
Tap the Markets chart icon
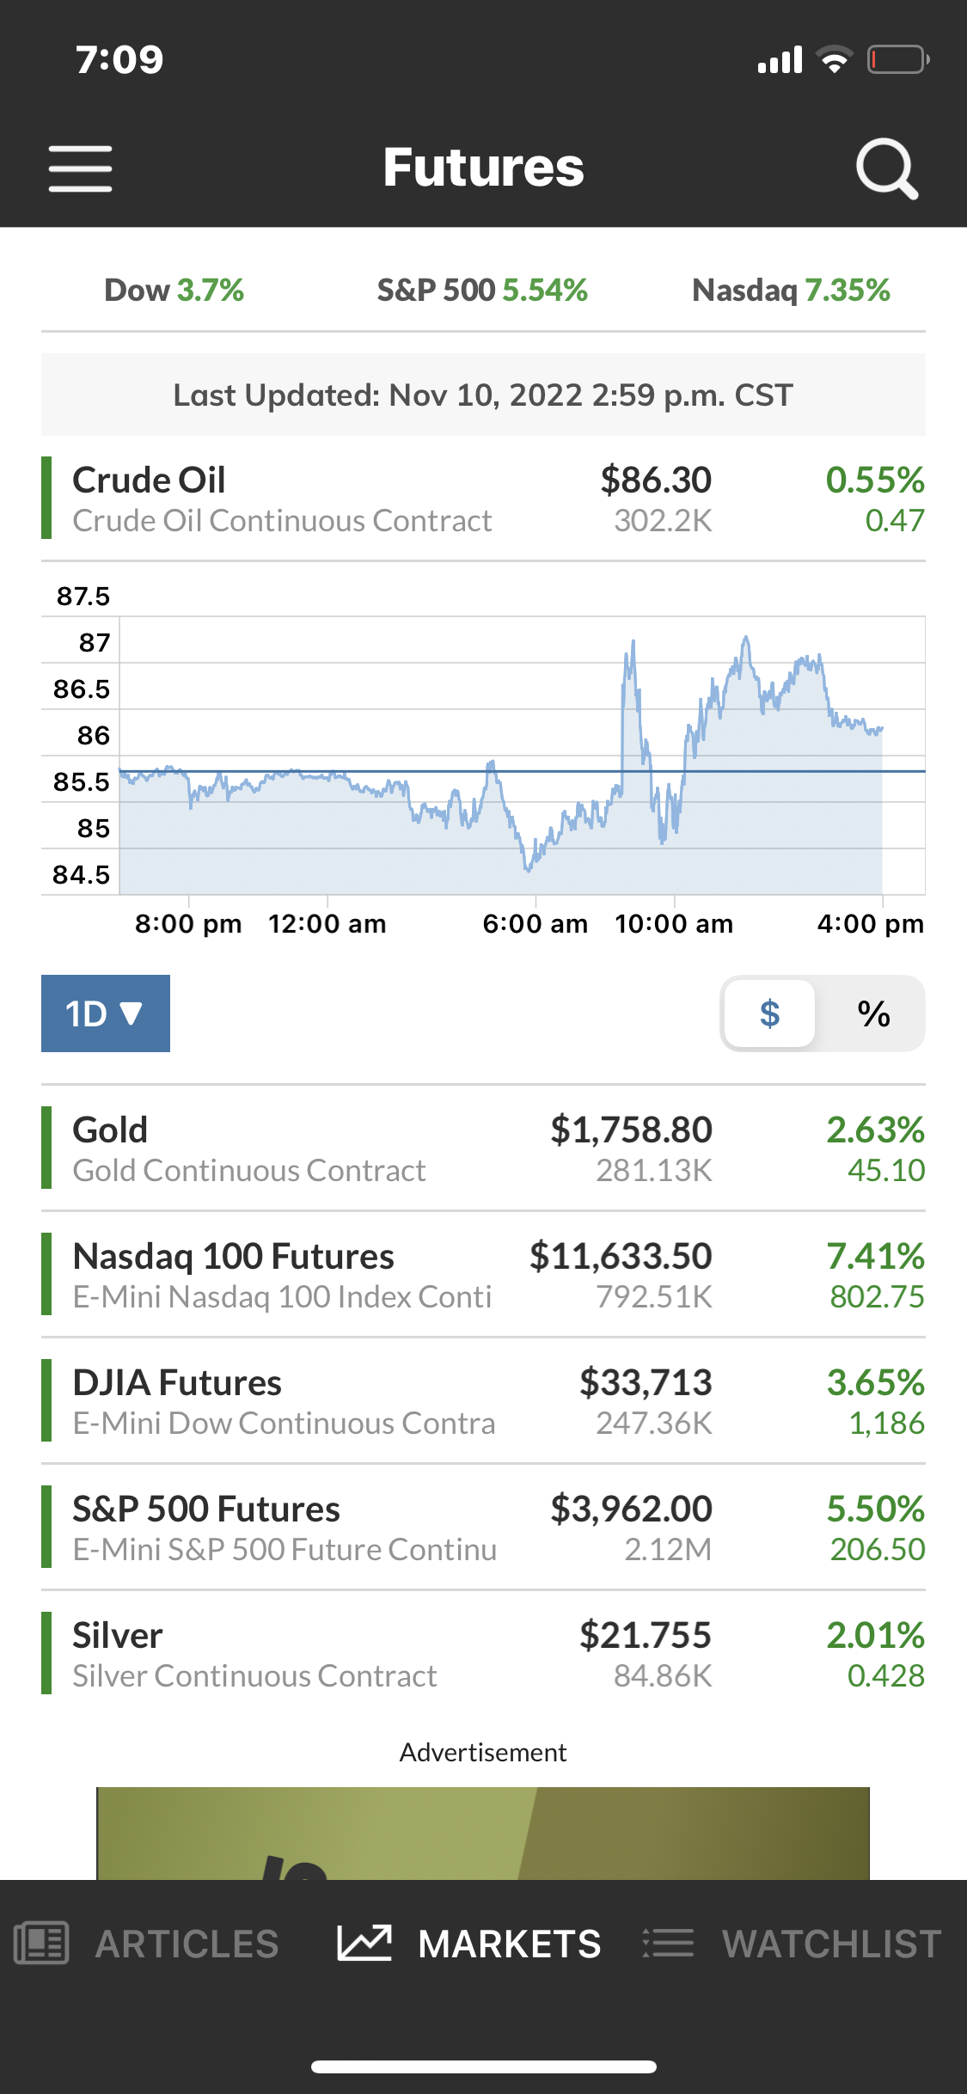pos(364,1943)
